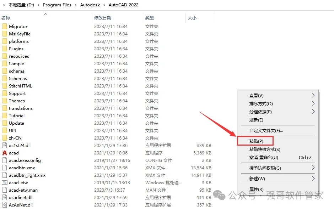The image size is (334, 209).
Task: Open the breadcrumb chevron after 本地磁盘 (D:)
Action: pyautogui.click(x=39, y=5)
